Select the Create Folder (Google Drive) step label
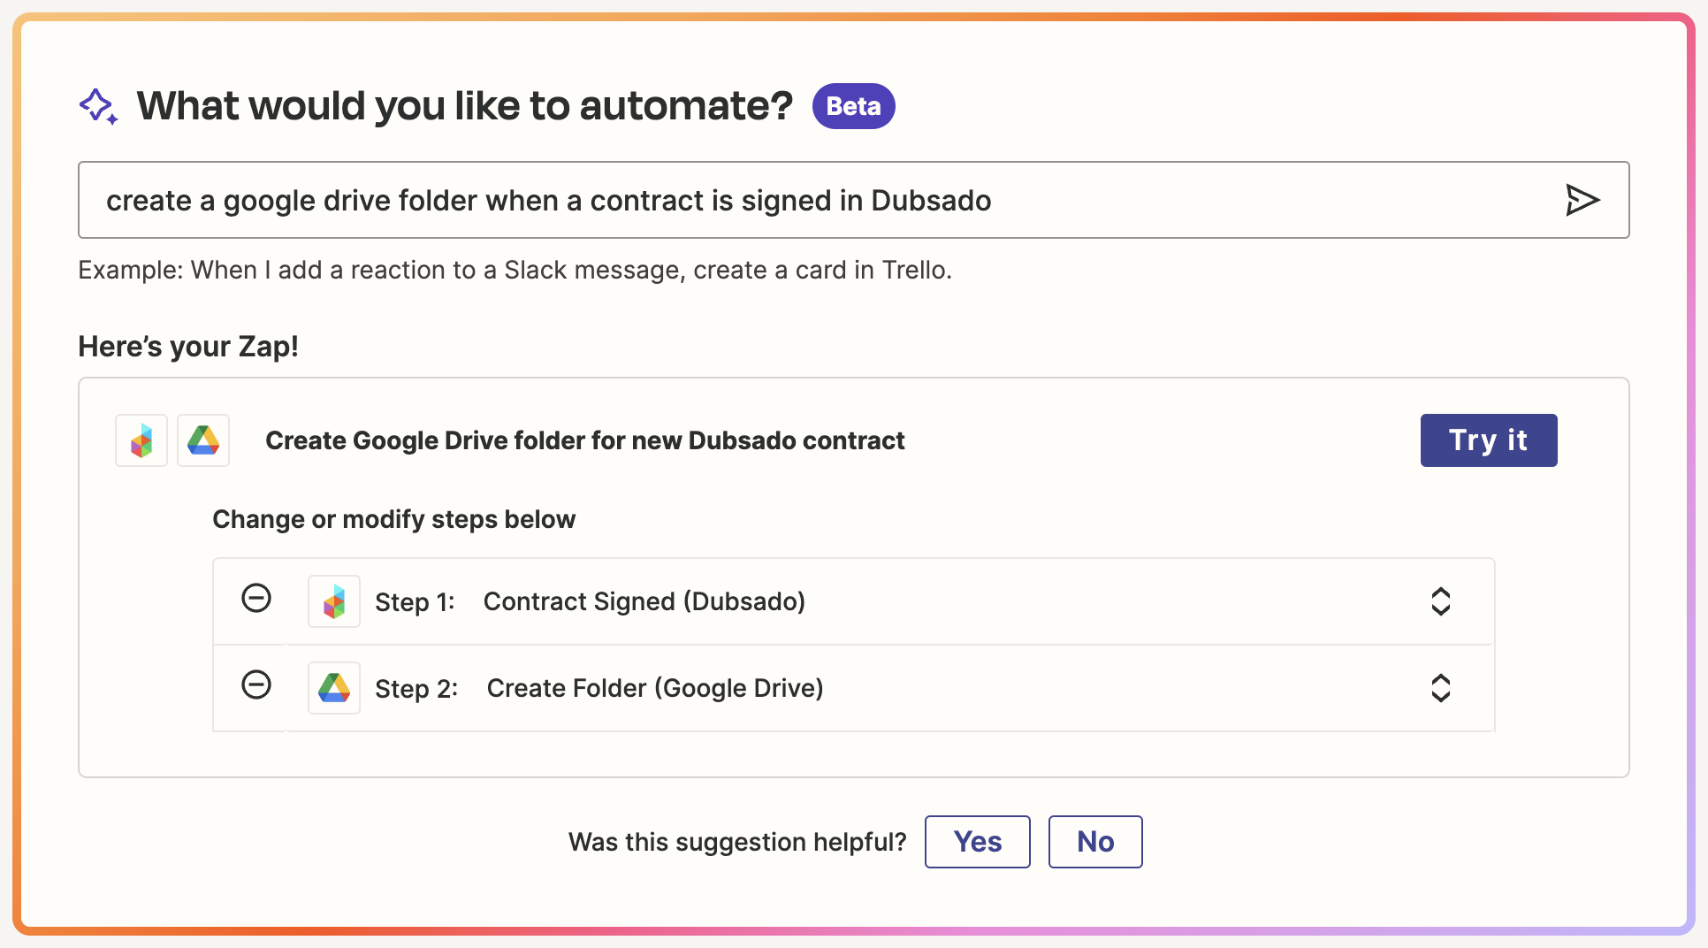Image resolution: width=1708 pixels, height=948 pixels. (x=655, y=688)
